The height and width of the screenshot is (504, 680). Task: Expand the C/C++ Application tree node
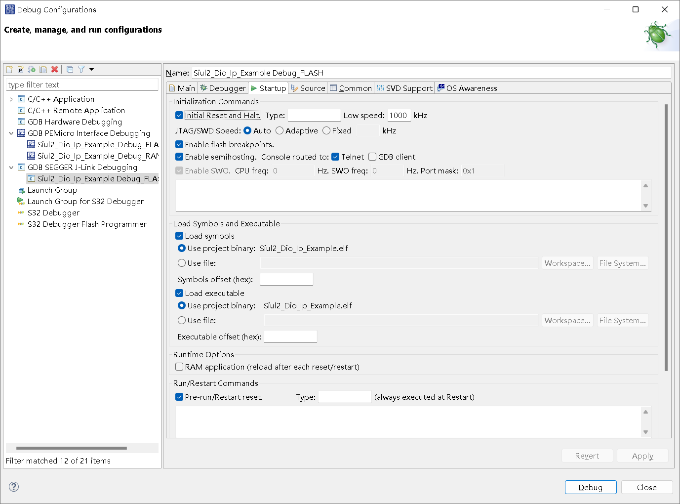click(11, 99)
